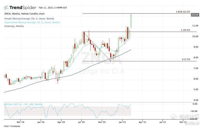Click the Drawings, Weekly label
Screen dimensions: 203x128
14,26
